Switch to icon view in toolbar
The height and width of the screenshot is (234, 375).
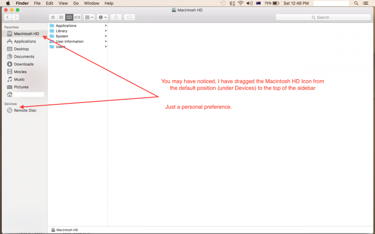[53, 17]
